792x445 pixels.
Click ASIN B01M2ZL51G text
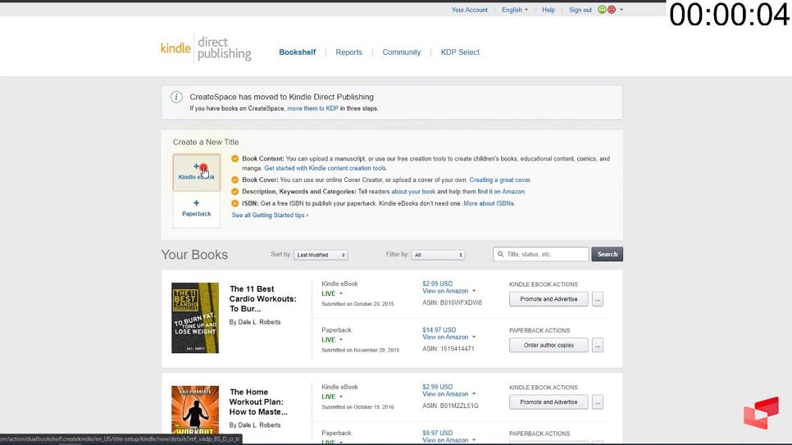point(450,406)
